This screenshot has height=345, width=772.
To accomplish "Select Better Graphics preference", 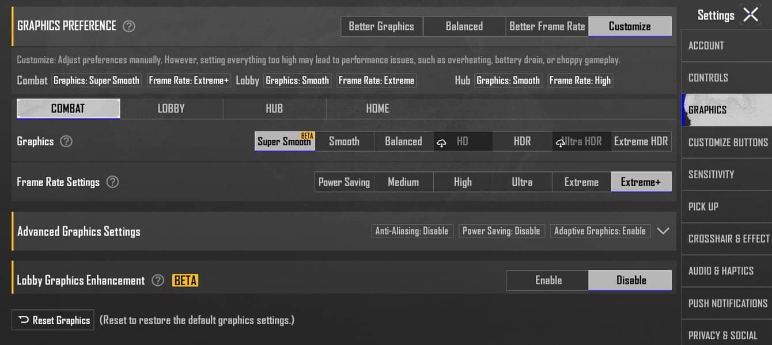I will click(381, 26).
